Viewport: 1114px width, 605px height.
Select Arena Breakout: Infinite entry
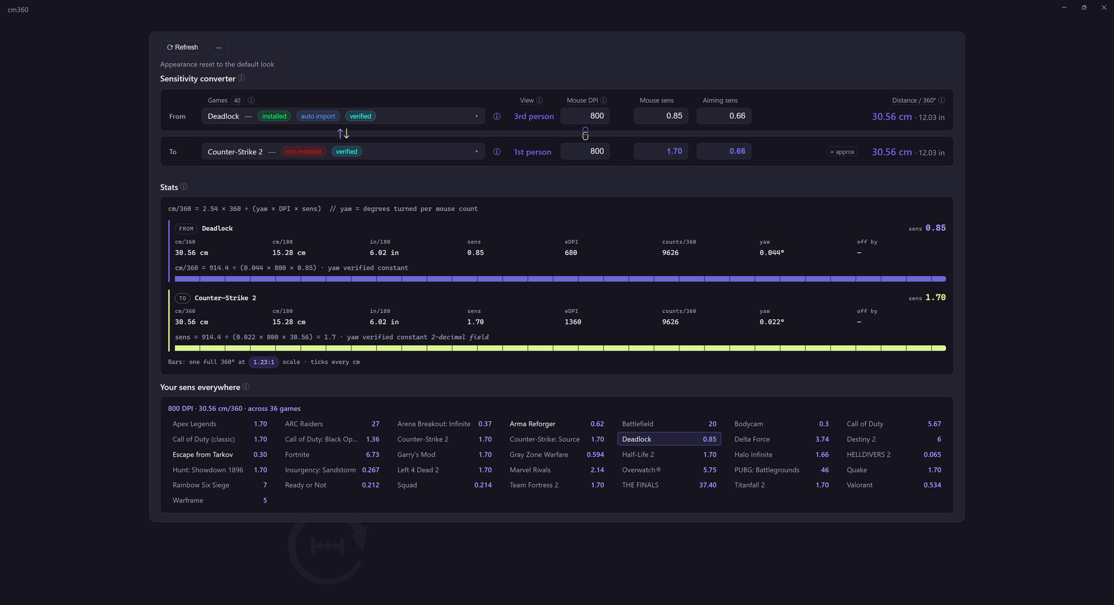click(444, 424)
